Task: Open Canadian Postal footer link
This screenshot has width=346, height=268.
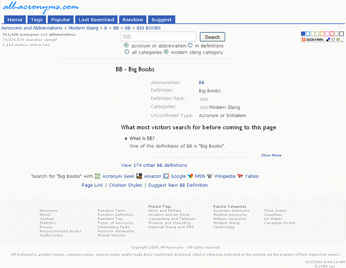Action: 280,223
